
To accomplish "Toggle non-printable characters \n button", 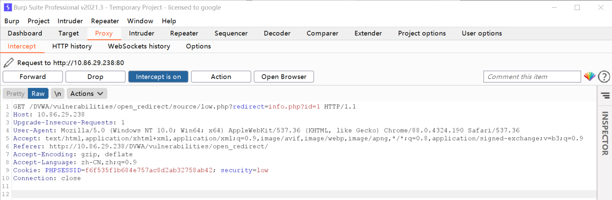I will coord(57,93).
